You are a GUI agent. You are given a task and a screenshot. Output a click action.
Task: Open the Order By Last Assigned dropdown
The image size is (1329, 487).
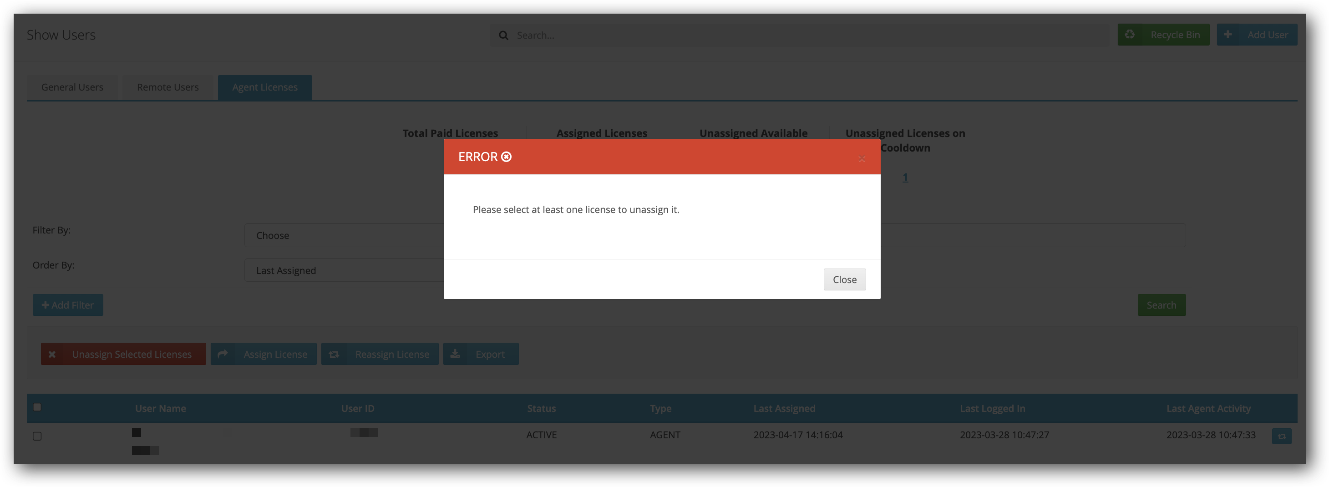pos(344,270)
